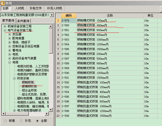Open the 补充人材机 tab

54,8
